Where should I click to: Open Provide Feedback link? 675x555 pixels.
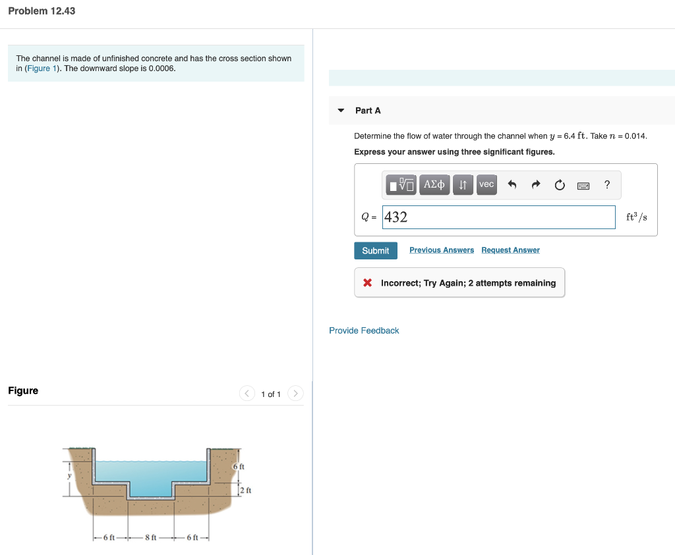point(364,330)
